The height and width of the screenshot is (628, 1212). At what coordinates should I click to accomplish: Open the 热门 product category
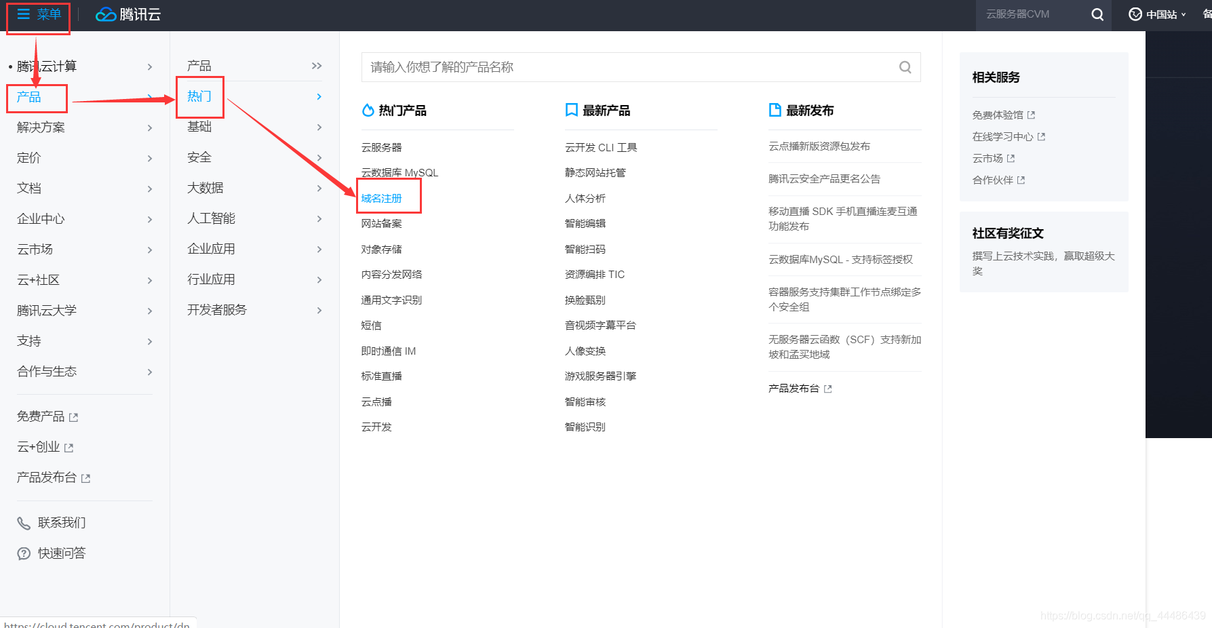click(x=199, y=96)
